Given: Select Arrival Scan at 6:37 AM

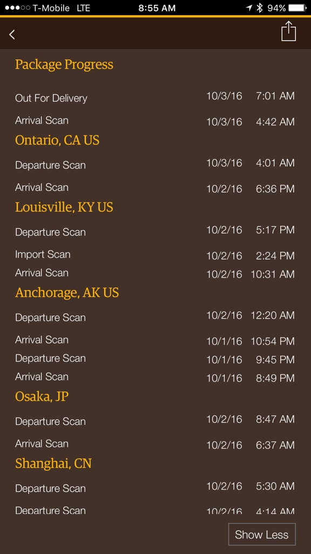Looking at the screenshot, I should click(x=155, y=445).
